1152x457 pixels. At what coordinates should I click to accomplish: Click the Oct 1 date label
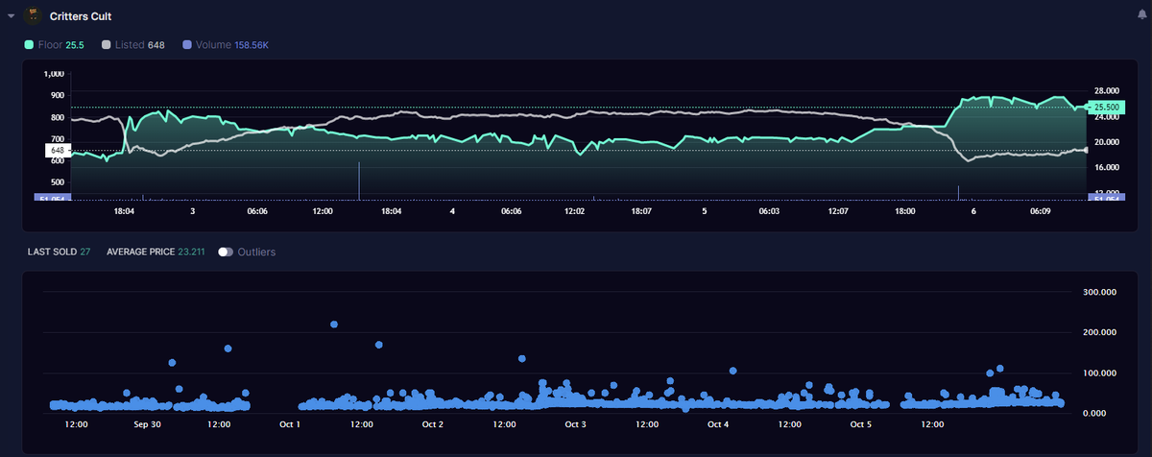pos(290,423)
